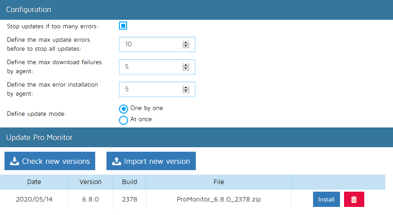
Task: Focus the max update errors input field
Action: (150, 44)
